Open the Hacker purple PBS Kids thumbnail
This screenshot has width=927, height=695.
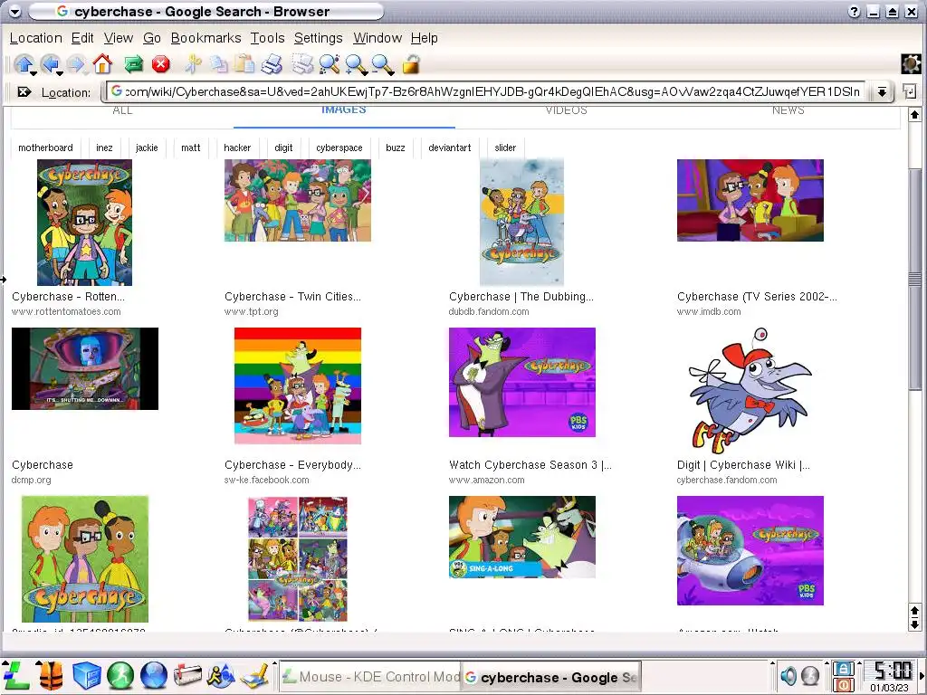[522, 383]
